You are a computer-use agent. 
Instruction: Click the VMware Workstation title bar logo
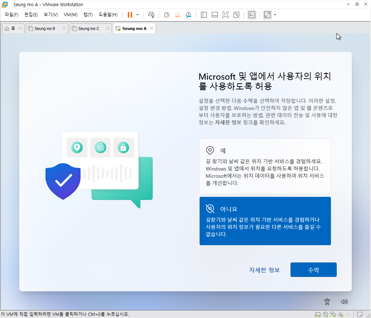coord(5,4)
